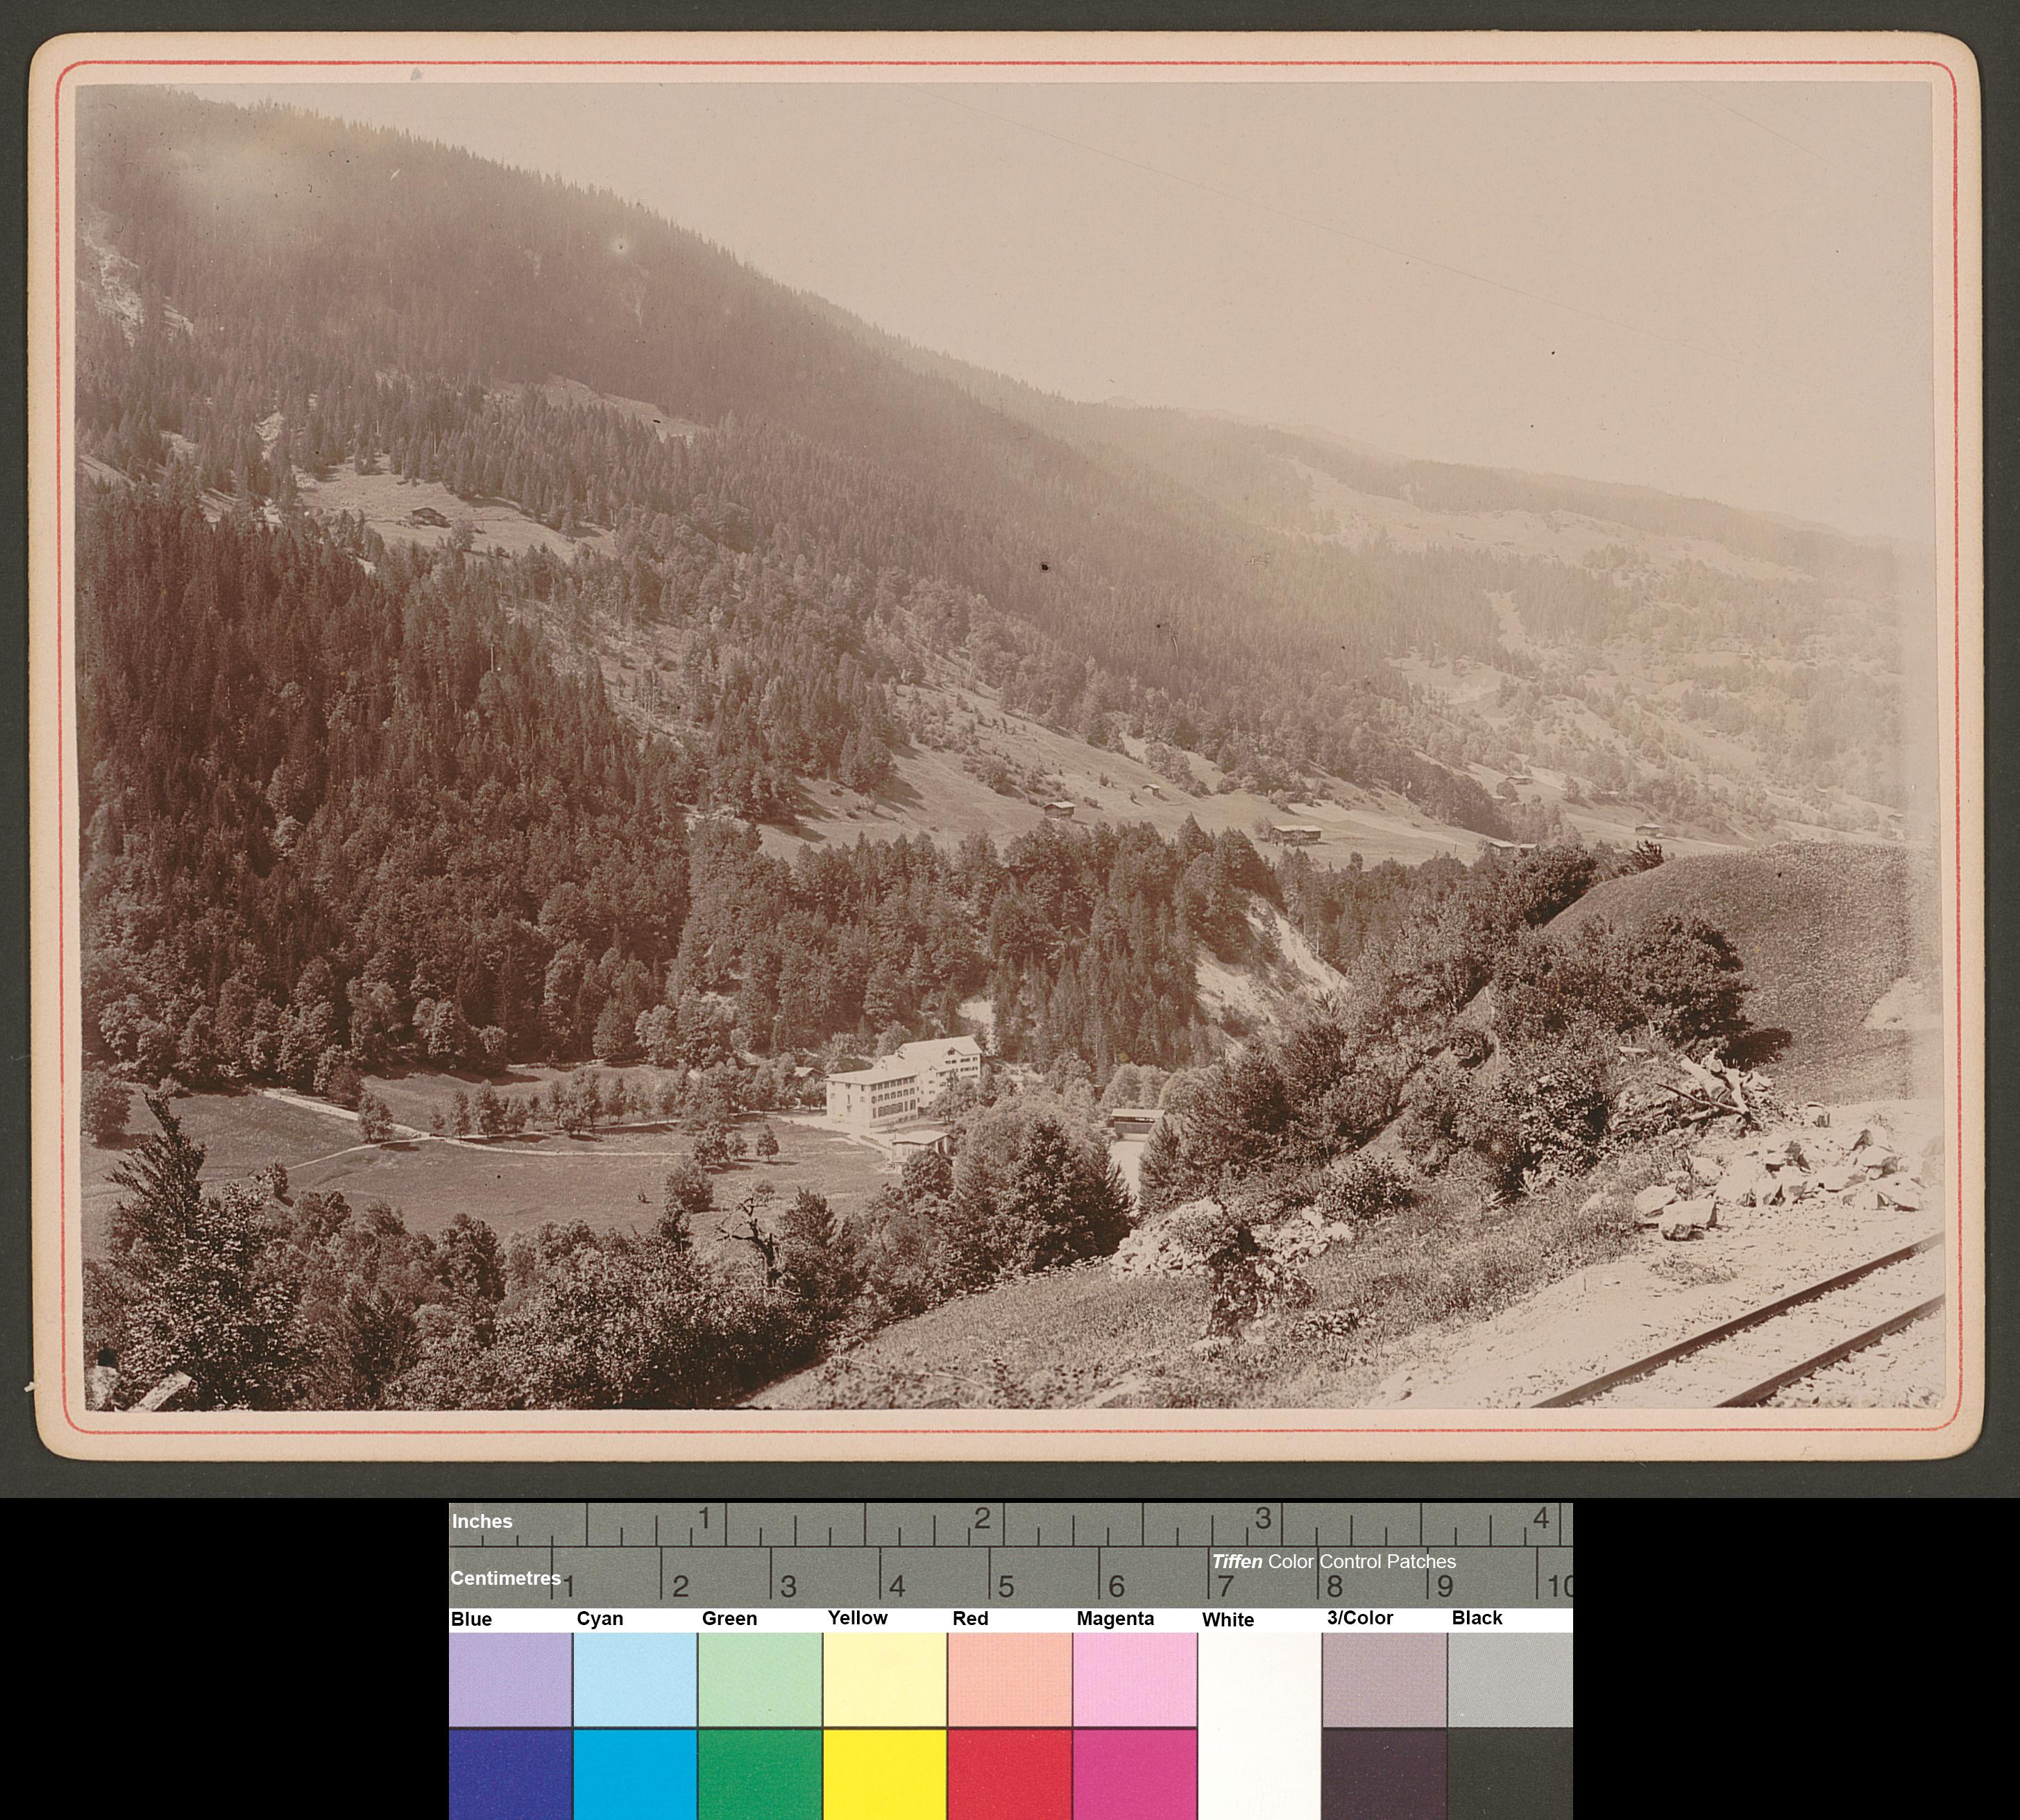Click the light 3/Color patch
The height and width of the screenshot is (1820, 2020).
point(1385,1679)
